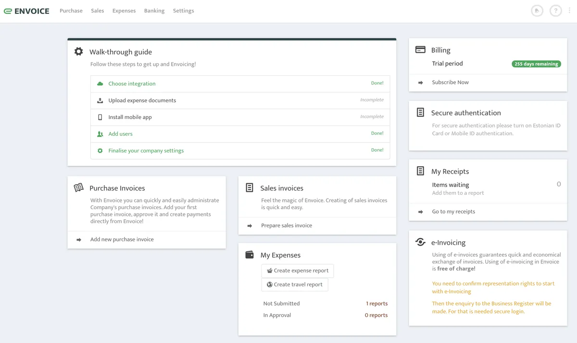Click the Billing card icon
Screen dimensions: 577x343
420,49
